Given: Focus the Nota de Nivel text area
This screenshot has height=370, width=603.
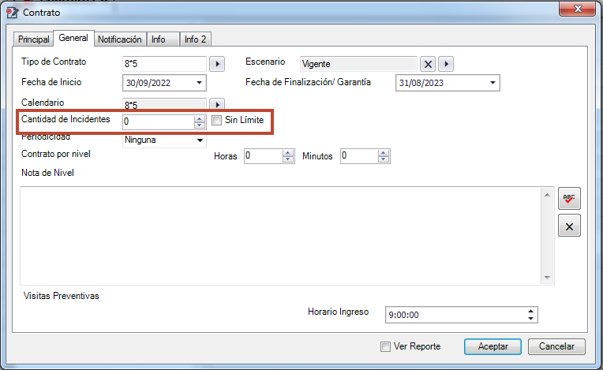Looking at the screenshot, I should click(281, 236).
